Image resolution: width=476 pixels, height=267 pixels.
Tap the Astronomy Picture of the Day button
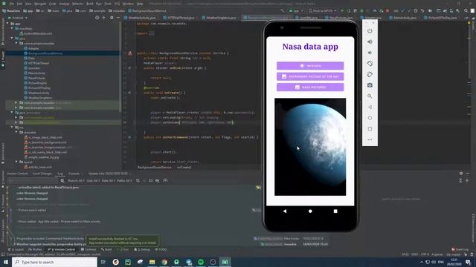[310, 76]
